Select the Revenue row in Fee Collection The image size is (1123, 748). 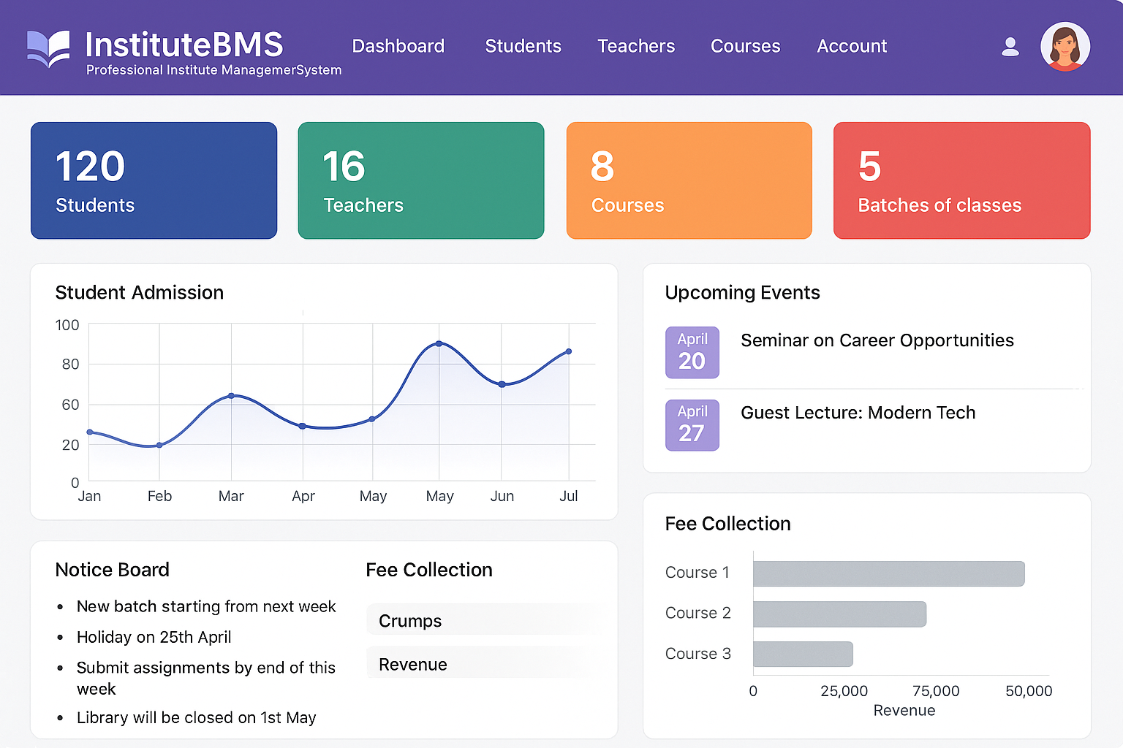[x=483, y=663]
